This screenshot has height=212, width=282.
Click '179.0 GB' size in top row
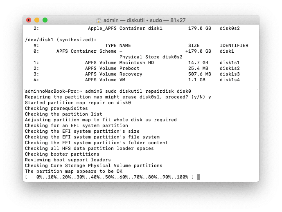point(200,28)
